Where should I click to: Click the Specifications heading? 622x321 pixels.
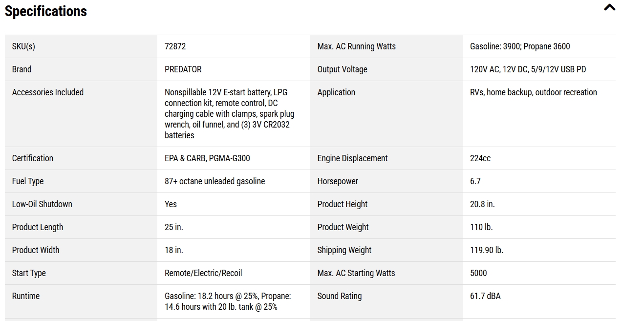coord(46,11)
